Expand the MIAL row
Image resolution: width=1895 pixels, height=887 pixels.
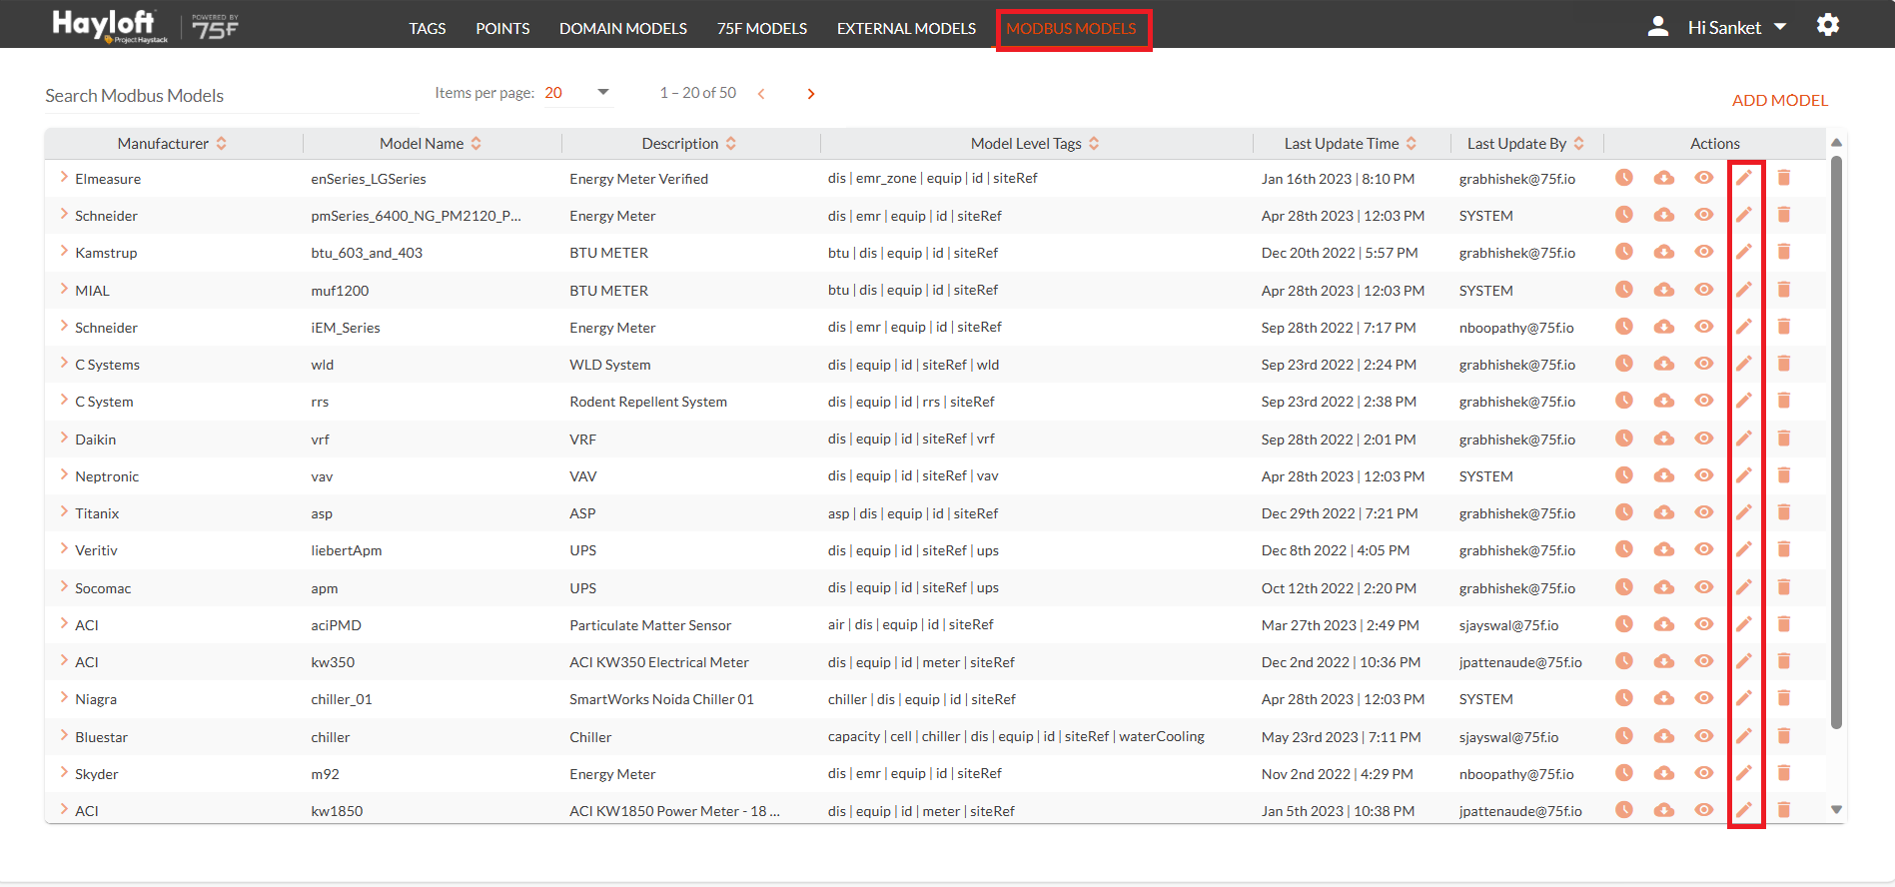[64, 289]
